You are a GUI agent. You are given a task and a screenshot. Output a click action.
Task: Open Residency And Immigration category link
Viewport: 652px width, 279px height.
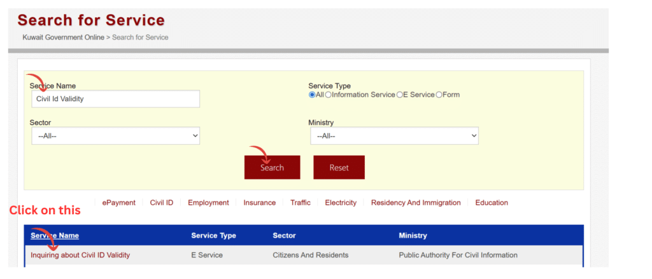tap(416, 203)
